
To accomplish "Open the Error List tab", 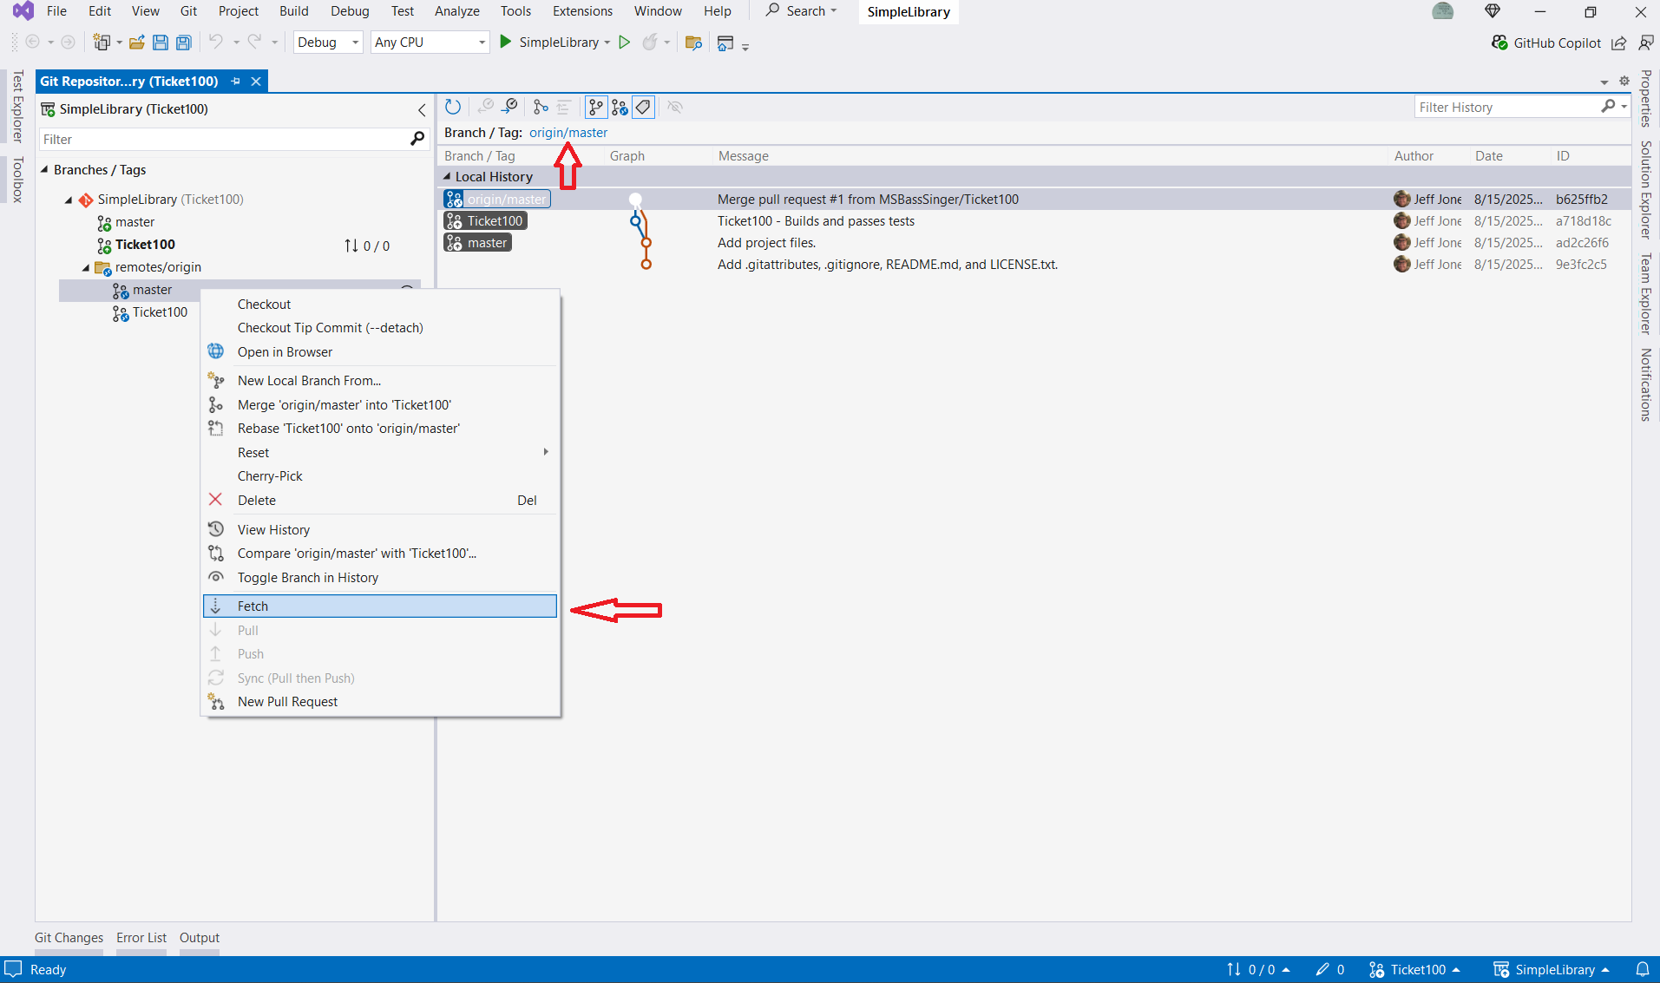I will point(141,937).
